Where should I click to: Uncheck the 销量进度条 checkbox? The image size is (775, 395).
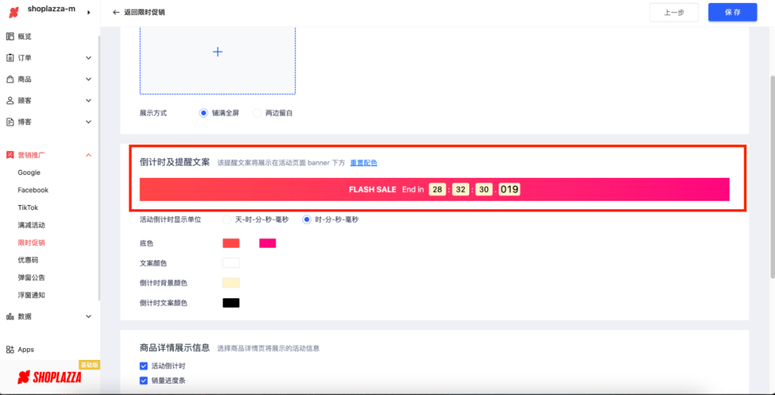[x=144, y=381]
